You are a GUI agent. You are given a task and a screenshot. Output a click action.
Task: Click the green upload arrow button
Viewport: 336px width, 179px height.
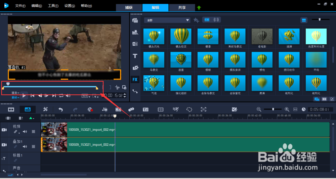tap(199, 8)
